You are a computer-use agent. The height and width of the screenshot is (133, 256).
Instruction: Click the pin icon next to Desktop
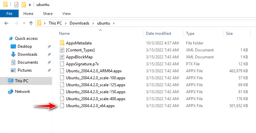[x=49, y=47]
